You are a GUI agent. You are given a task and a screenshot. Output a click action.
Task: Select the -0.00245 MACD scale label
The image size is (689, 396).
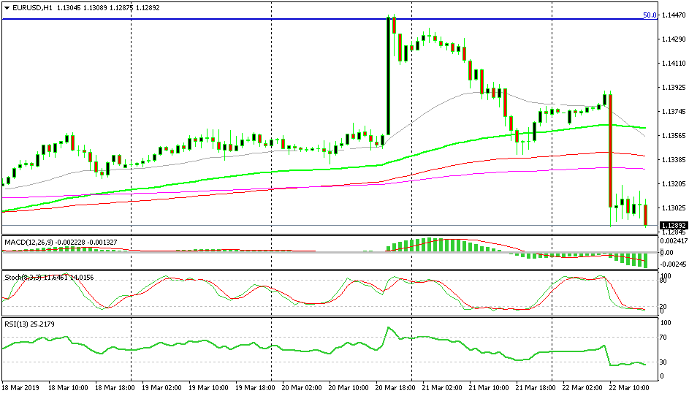coord(674,264)
